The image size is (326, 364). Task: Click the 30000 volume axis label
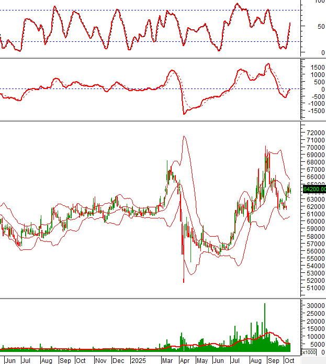tap(313, 305)
